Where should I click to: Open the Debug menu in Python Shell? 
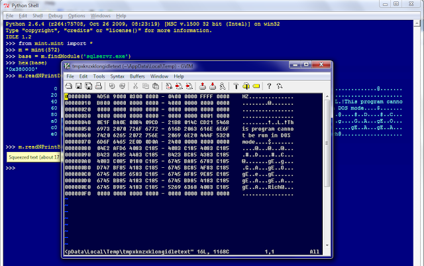56,16
